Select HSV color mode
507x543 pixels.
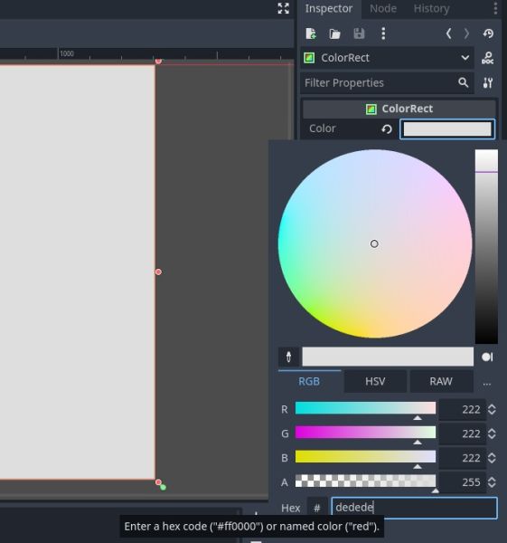coord(375,381)
